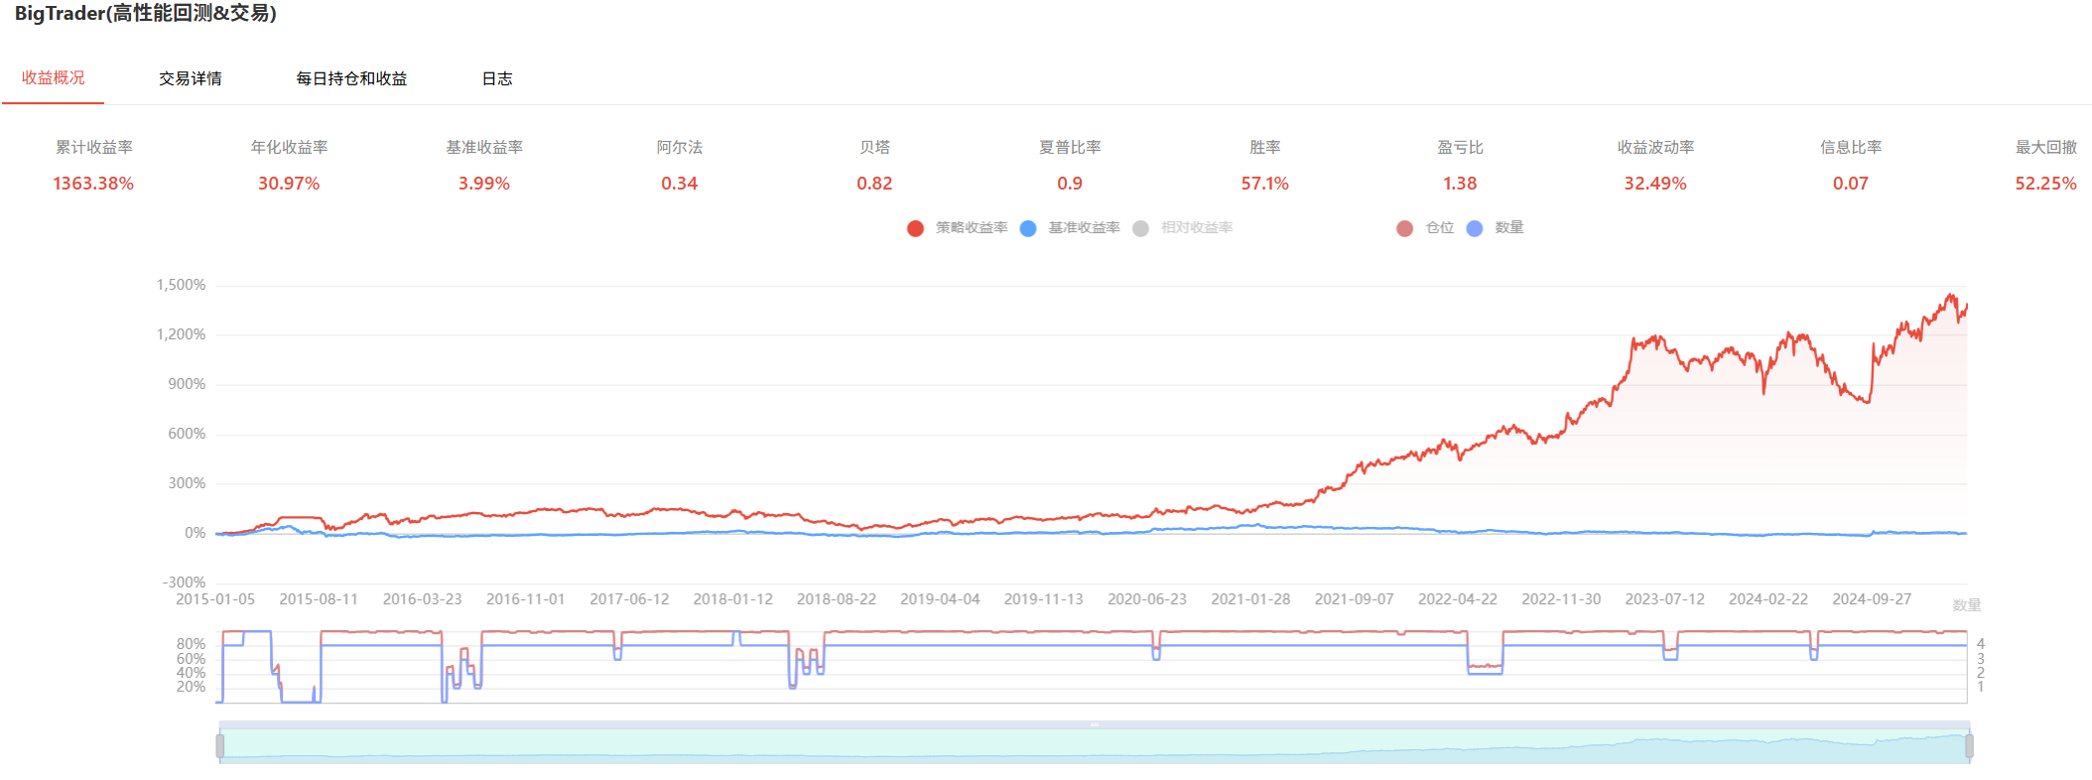
Task: Toggle the blue 基准收益率 legend dot
Action: (1028, 228)
